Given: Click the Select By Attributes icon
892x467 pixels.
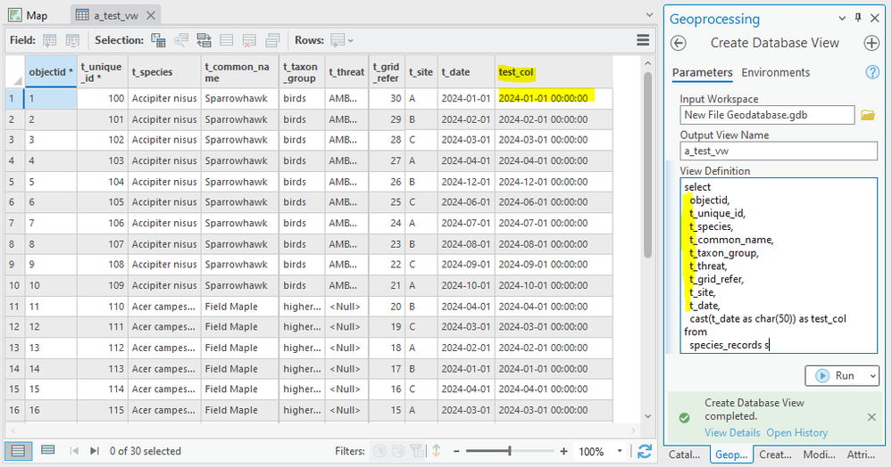Looking at the screenshot, I should (x=158, y=40).
